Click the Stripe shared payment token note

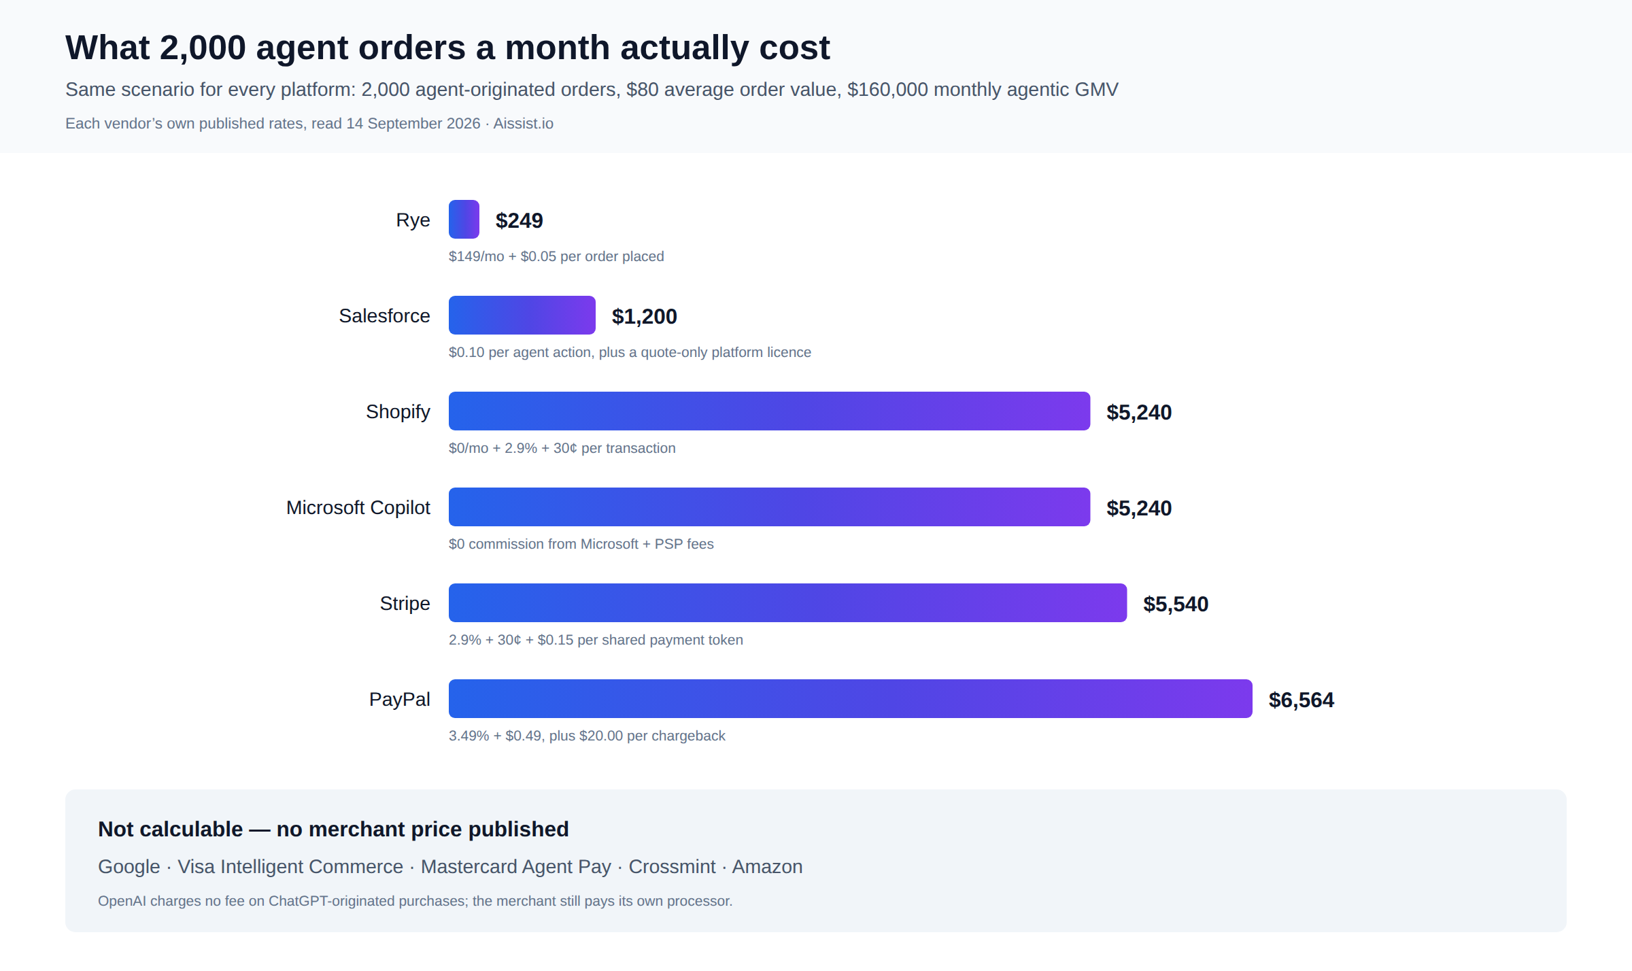596,640
